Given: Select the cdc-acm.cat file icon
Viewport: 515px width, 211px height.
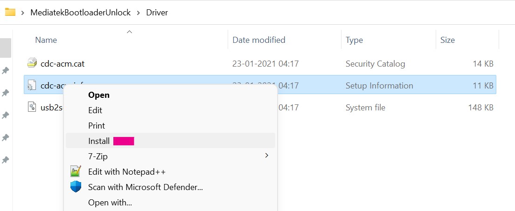Looking at the screenshot, I should tap(32, 63).
